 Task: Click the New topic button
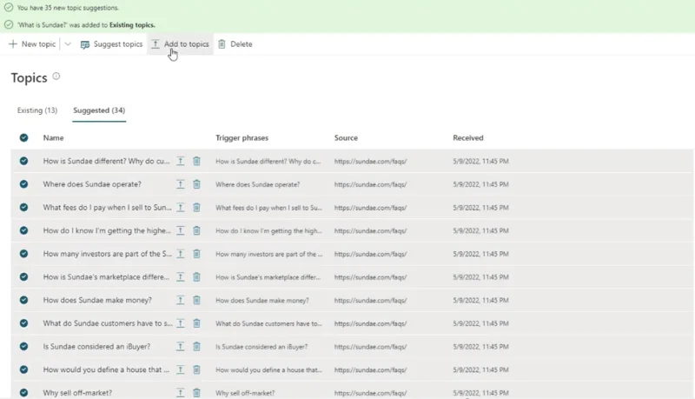coord(32,43)
